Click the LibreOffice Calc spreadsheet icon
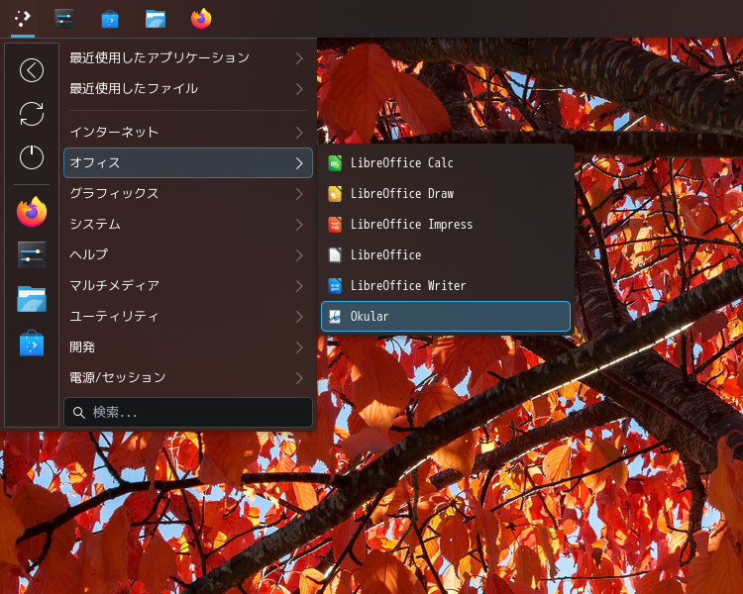The image size is (743, 594). pos(335,163)
